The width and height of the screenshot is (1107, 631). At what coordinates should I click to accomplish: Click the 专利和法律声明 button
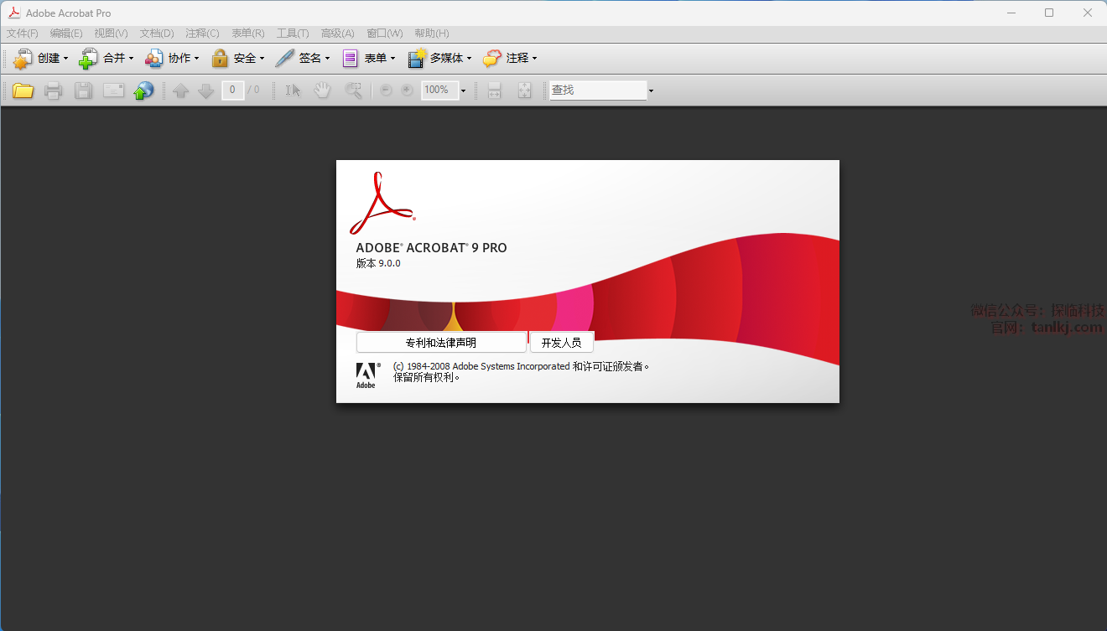pyautogui.click(x=441, y=343)
